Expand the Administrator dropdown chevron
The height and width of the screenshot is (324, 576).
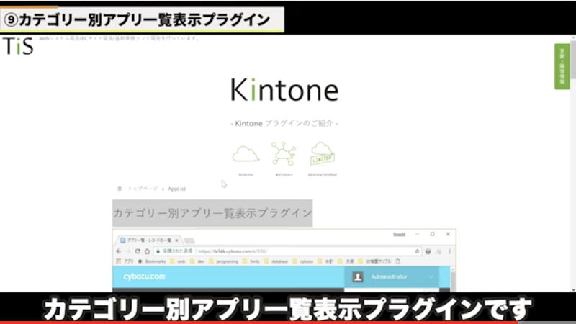point(431,277)
